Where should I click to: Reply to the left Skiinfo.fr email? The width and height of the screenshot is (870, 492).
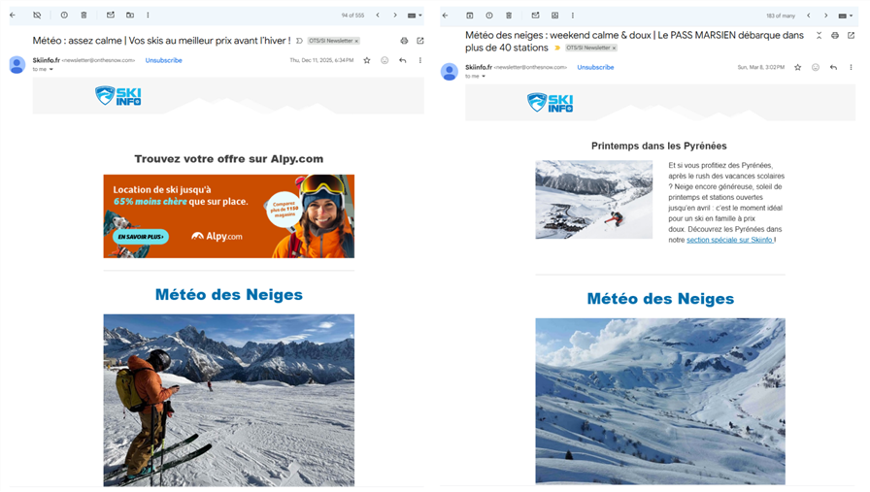(x=402, y=60)
